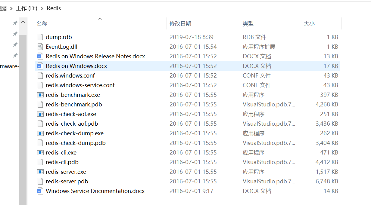Image resolution: width=371 pixels, height=205 pixels.
Task: Click the 2016-07-01 9:17 modified date
Action: coord(192,191)
